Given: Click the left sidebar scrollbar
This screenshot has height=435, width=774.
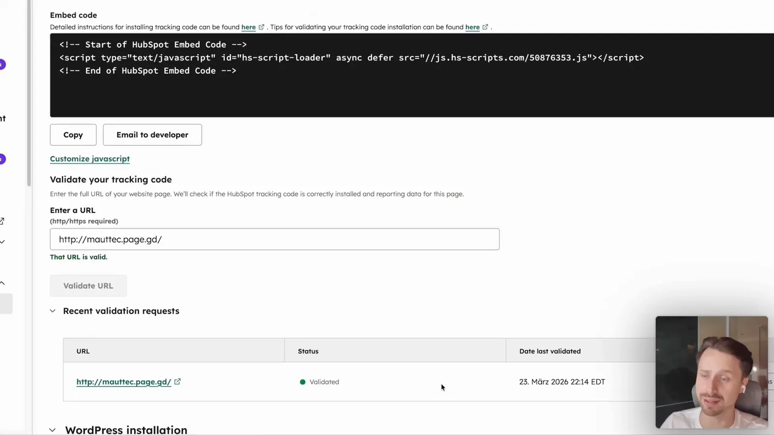Looking at the screenshot, I should [x=29, y=93].
